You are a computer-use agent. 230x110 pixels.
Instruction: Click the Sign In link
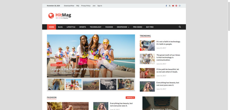pos(100,6)
